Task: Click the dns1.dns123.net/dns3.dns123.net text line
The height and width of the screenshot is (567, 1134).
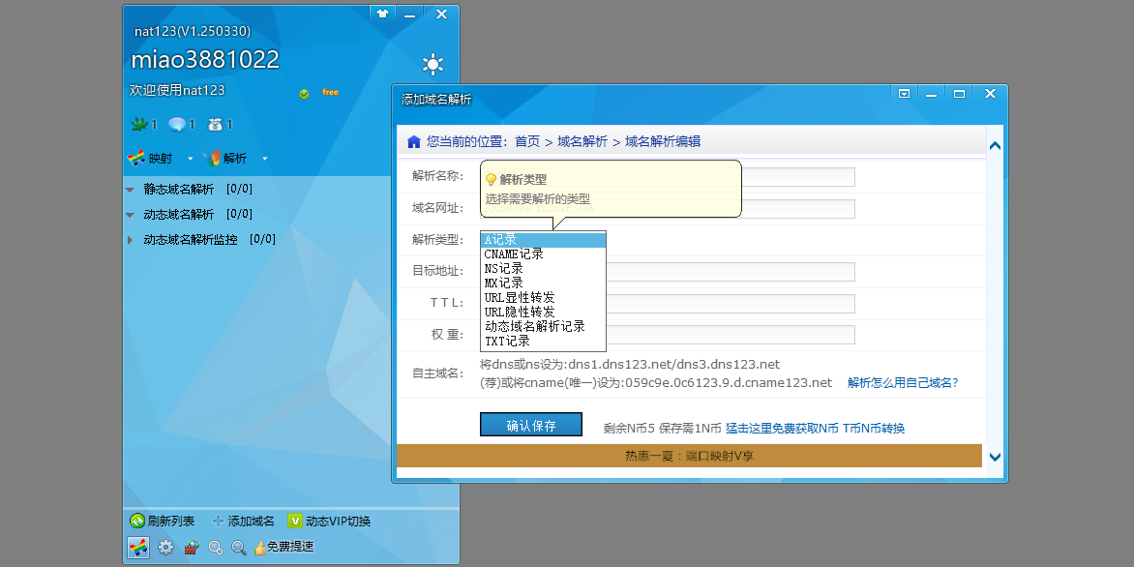Action: point(630,365)
